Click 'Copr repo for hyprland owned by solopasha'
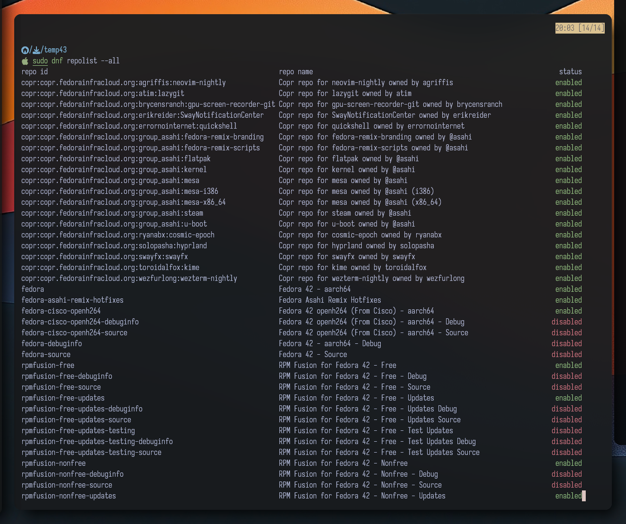The image size is (626, 524). tap(357, 245)
